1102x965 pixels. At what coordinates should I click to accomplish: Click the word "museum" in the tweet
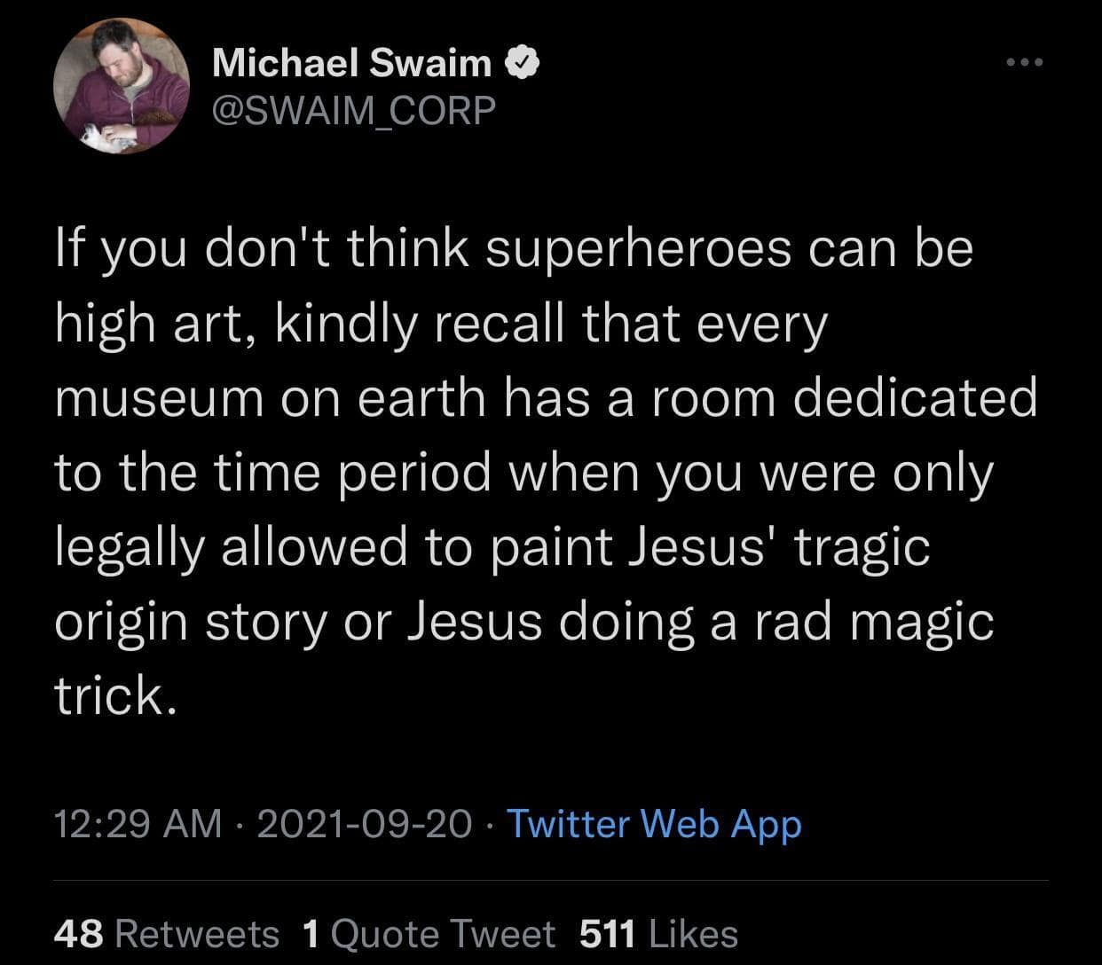[x=160, y=398]
